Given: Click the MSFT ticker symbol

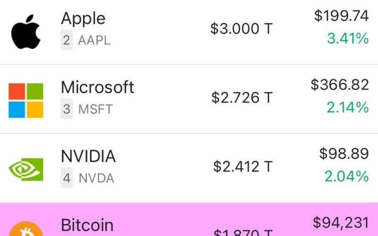Looking at the screenshot, I should 95,109.
